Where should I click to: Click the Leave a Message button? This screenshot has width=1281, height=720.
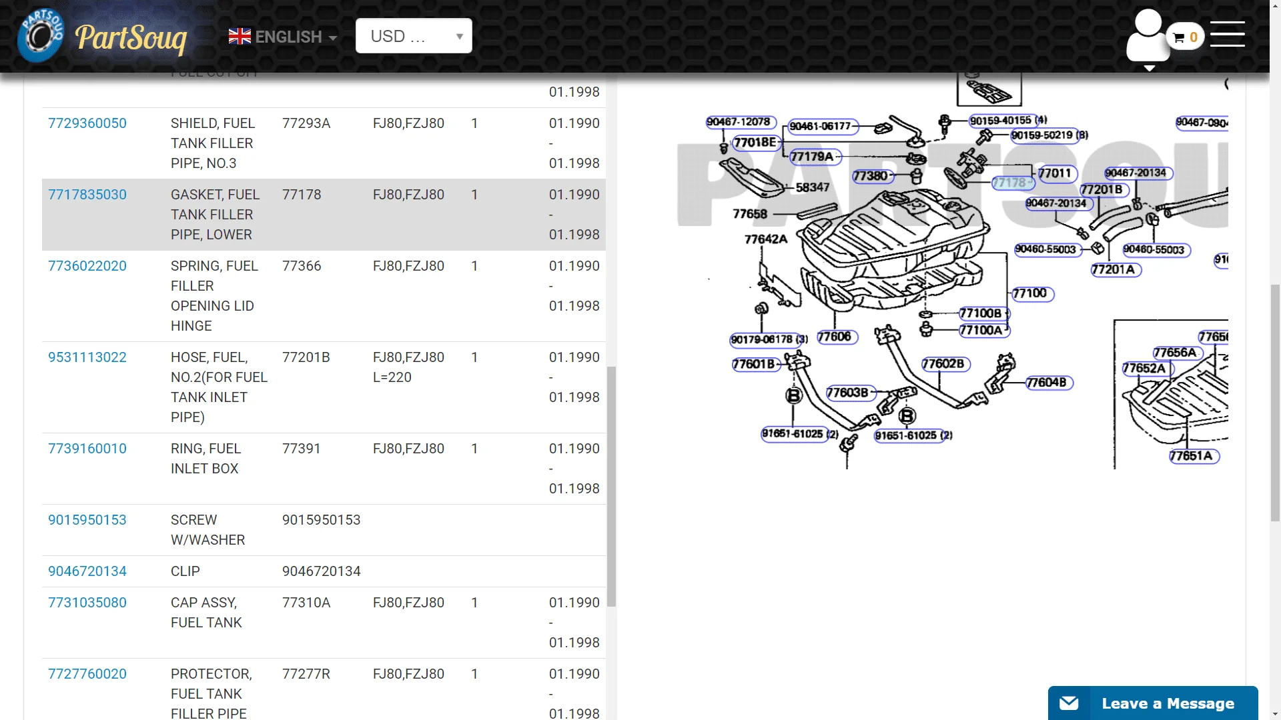point(1153,703)
